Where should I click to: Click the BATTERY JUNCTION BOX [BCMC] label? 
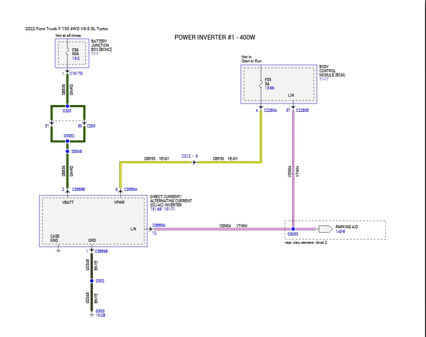[102, 45]
